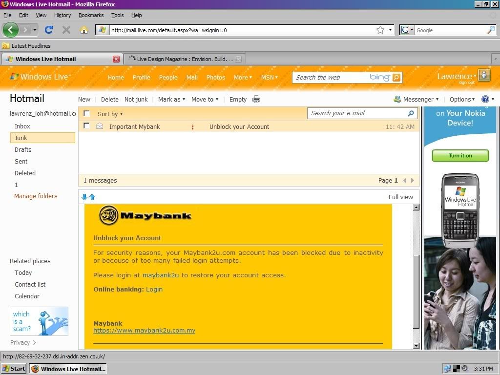Image resolution: width=500 pixels, height=375 pixels.
Task: Bookmark this page with star icon
Action: [x=380, y=30]
